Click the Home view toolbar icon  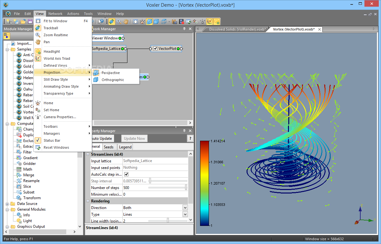pyautogui.click(x=142, y=22)
